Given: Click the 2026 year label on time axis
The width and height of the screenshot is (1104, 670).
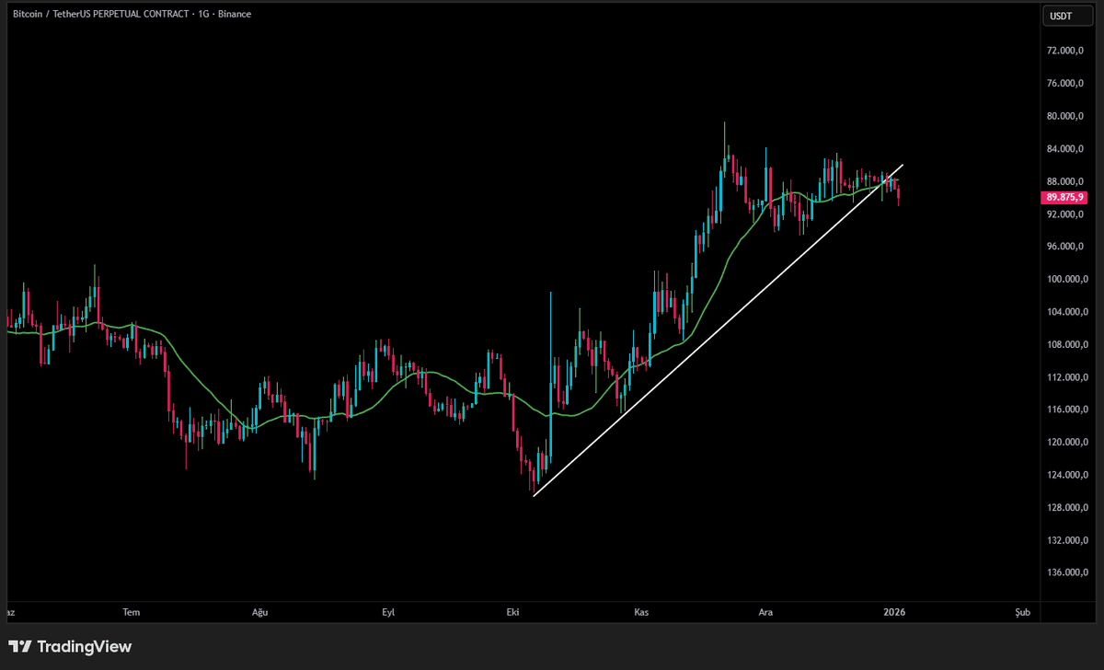Looking at the screenshot, I should (893, 611).
